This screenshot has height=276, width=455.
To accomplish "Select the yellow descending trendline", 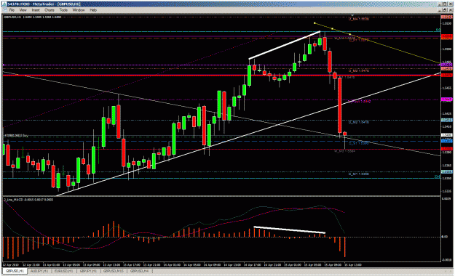I will (377, 43).
